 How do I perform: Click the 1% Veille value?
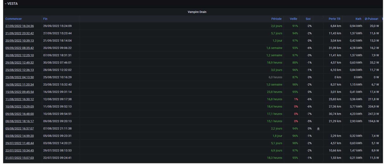(296, 99)
